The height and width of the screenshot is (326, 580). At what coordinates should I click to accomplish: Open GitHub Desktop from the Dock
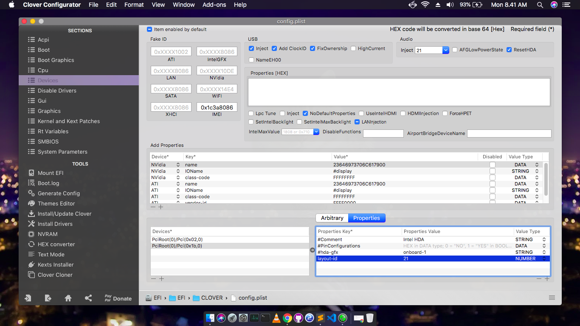(298, 318)
